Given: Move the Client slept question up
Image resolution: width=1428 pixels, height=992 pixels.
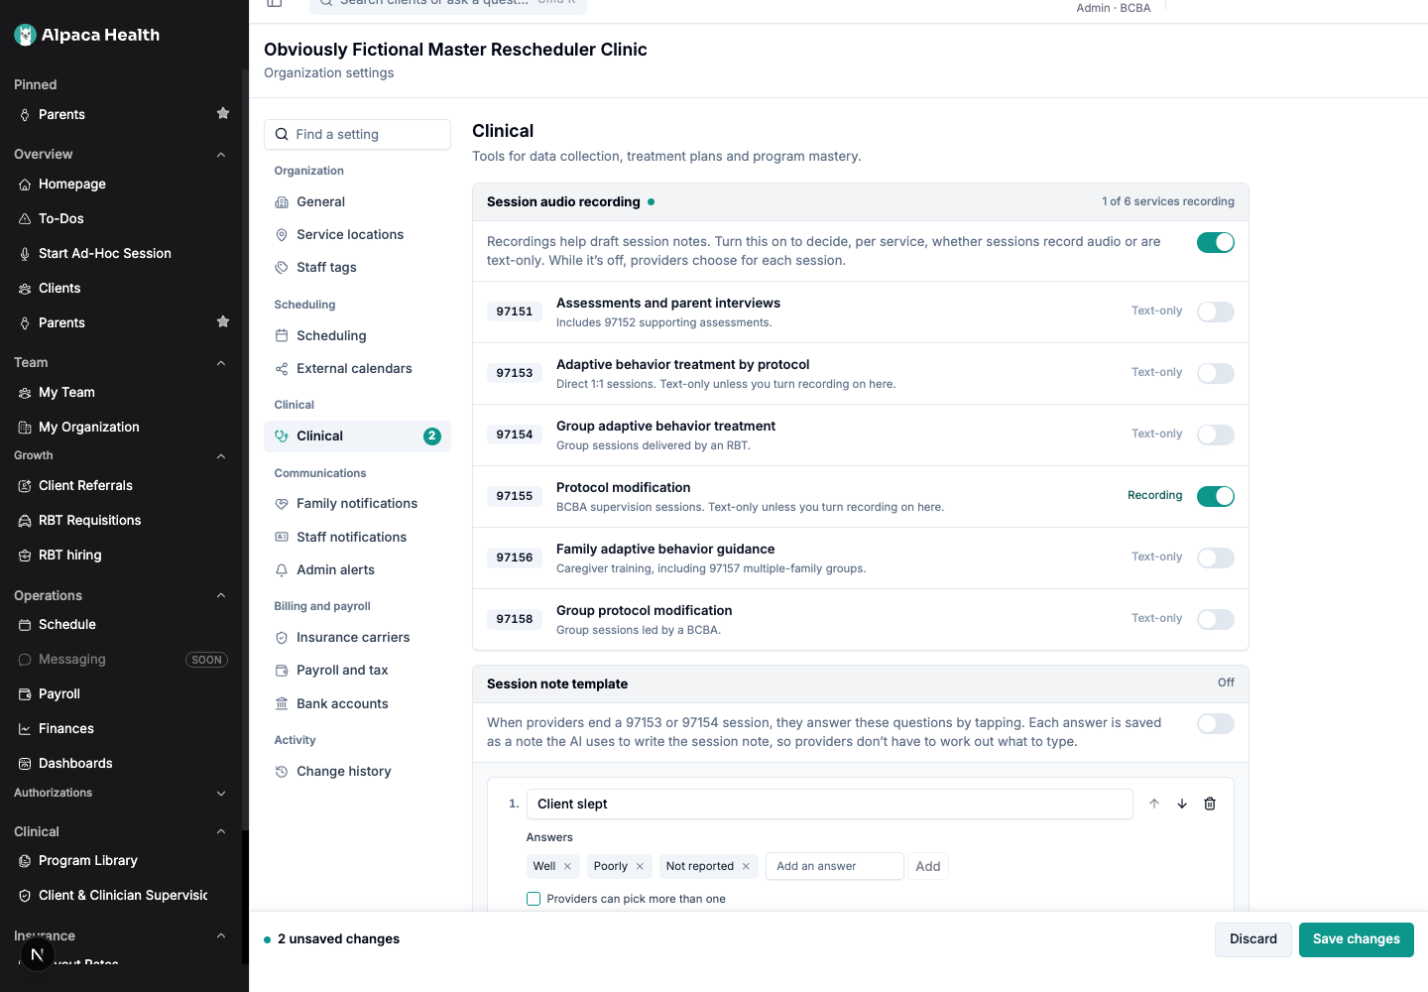Looking at the screenshot, I should [1154, 804].
